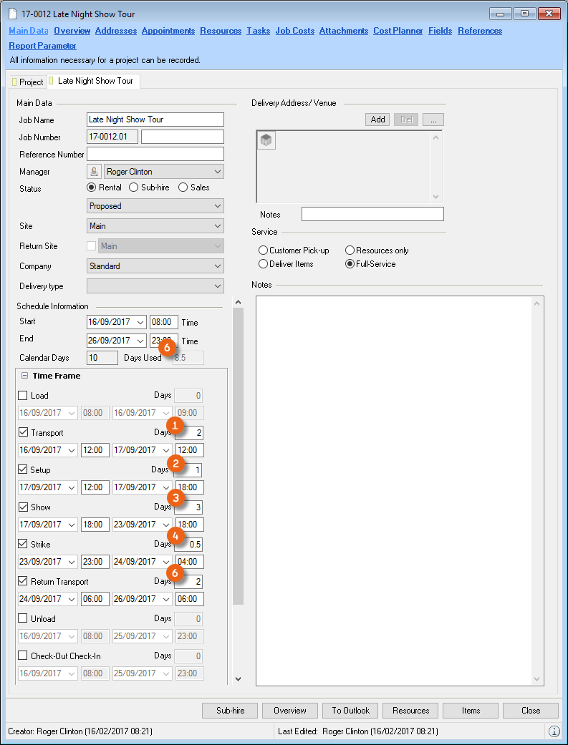Enable the Load checkbox
Image resolution: width=568 pixels, height=745 pixels.
23,396
